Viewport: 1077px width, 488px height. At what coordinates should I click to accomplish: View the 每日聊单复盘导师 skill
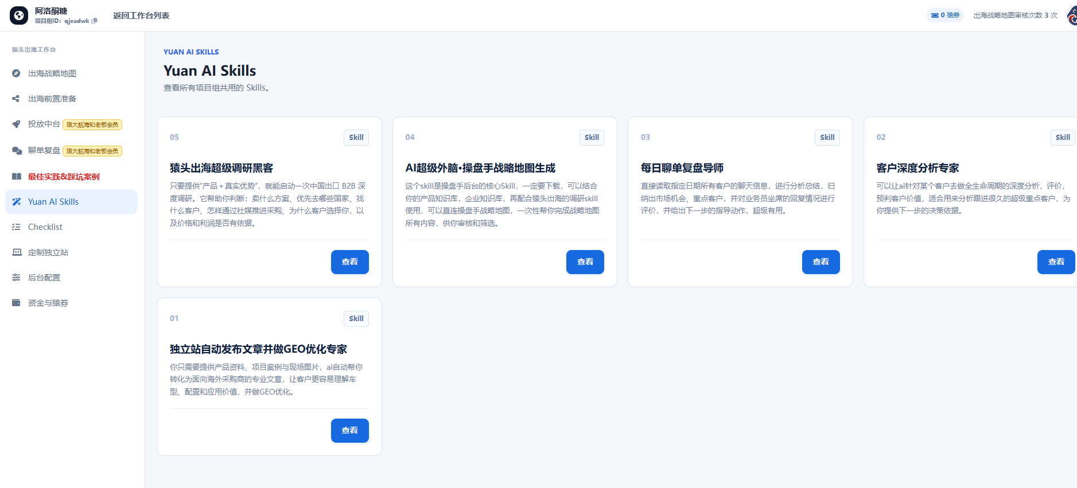click(x=821, y=262)
